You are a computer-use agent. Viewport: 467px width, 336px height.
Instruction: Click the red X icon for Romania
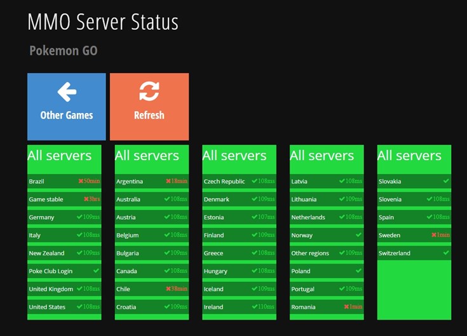[346, 307]
